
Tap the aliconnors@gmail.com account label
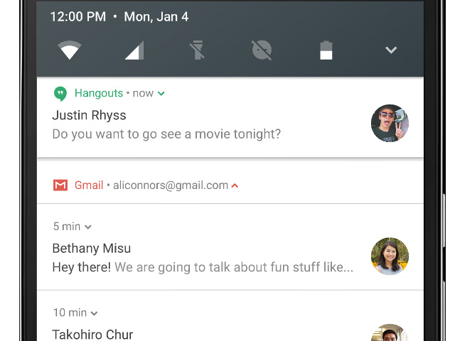(171, 185)
